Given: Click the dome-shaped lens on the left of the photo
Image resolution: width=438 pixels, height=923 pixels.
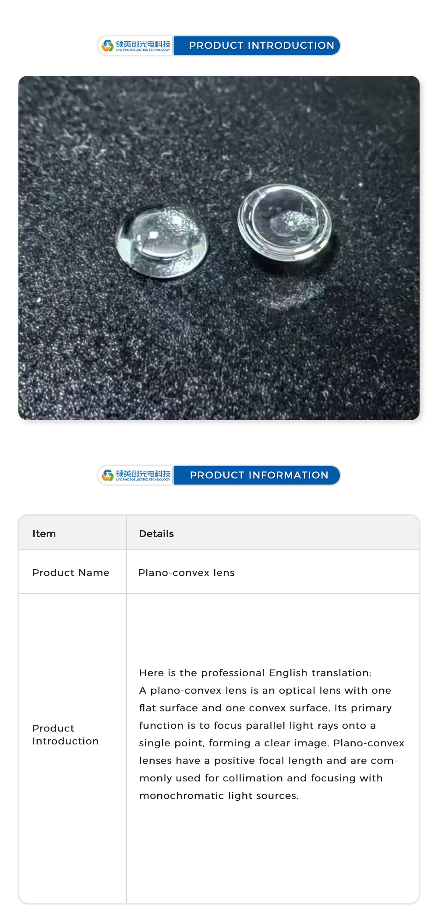Looking at the screenshot, I should (x=161, y=242).
